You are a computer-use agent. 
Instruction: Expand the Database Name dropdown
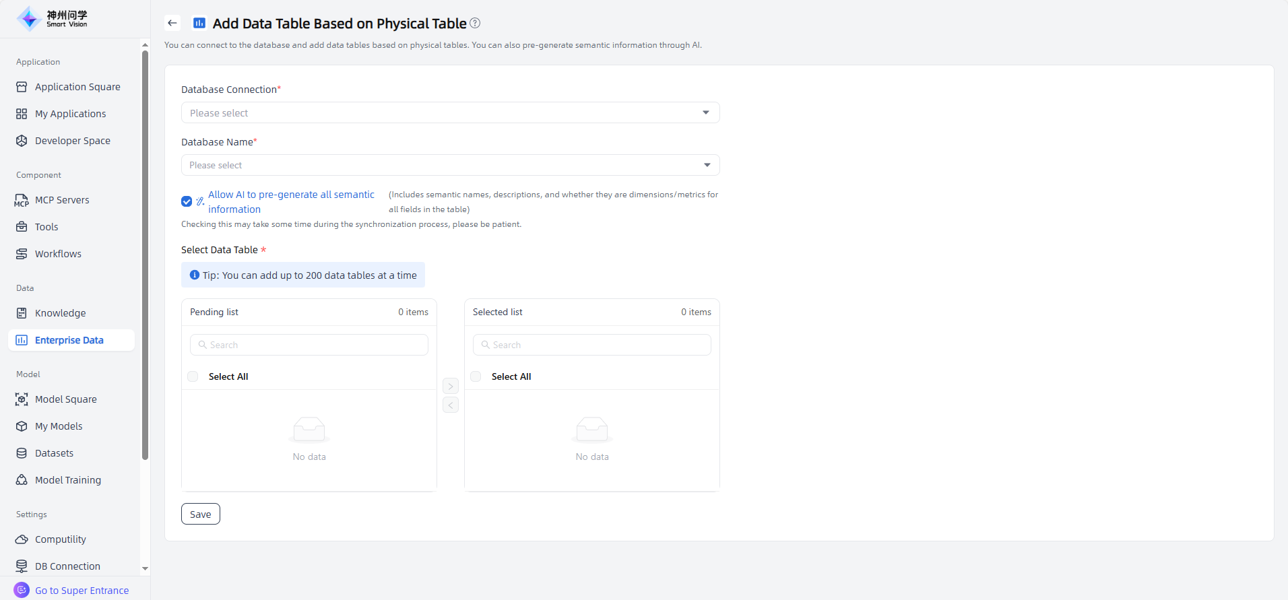[450, 165]
